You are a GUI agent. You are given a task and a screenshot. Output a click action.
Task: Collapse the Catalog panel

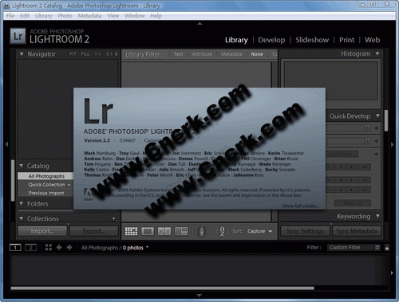(x=22, y=166)
